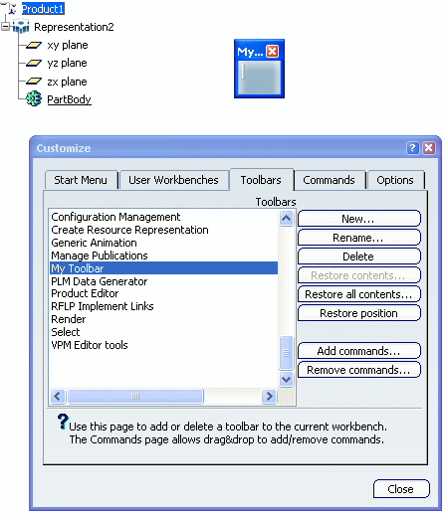Click the horizontal scrollbar thumb
The image size is (446, 515).
pyautogui.click(x=135, y=396)
